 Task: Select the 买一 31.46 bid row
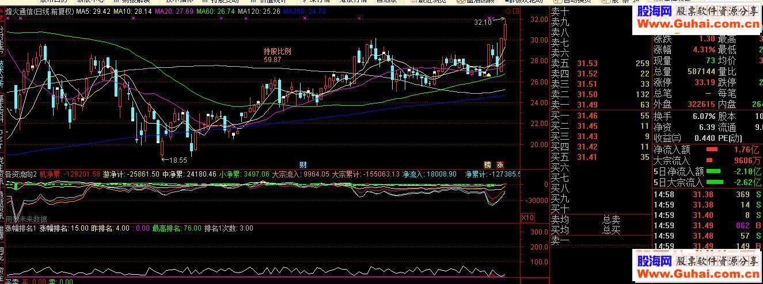(600, 116)
